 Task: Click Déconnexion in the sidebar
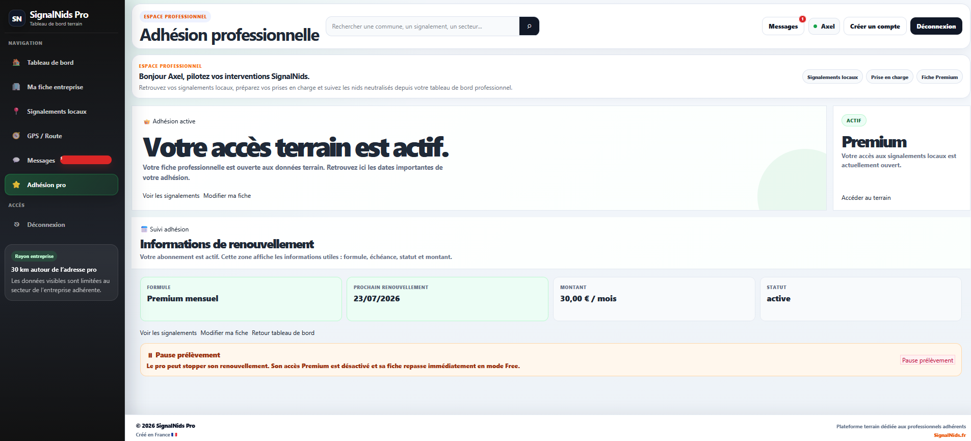pos(61,224)
